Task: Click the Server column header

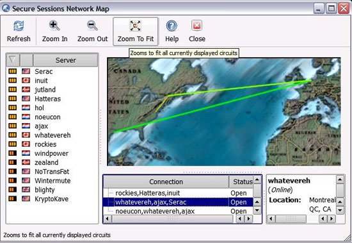Action: tap(65, 60)
